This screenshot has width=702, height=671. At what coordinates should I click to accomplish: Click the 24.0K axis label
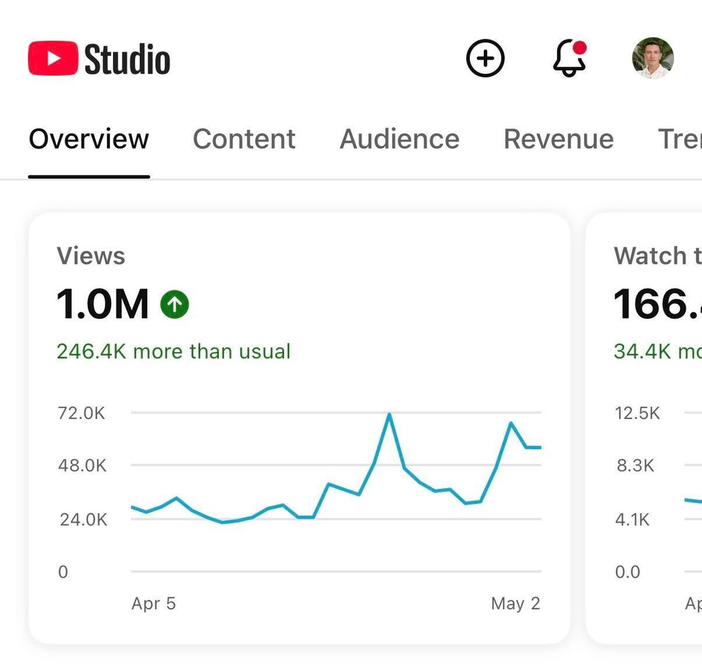[83, 519]
